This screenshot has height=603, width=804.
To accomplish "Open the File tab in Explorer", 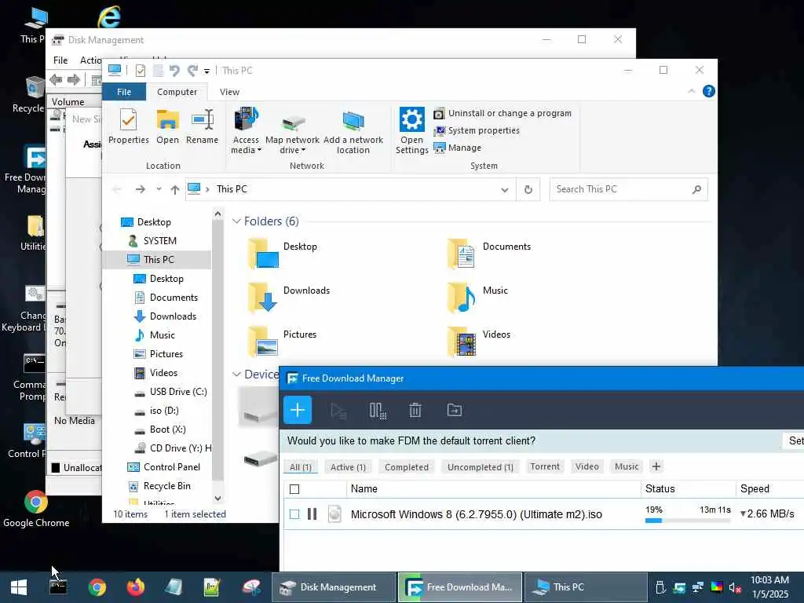I will click(124, 92).
